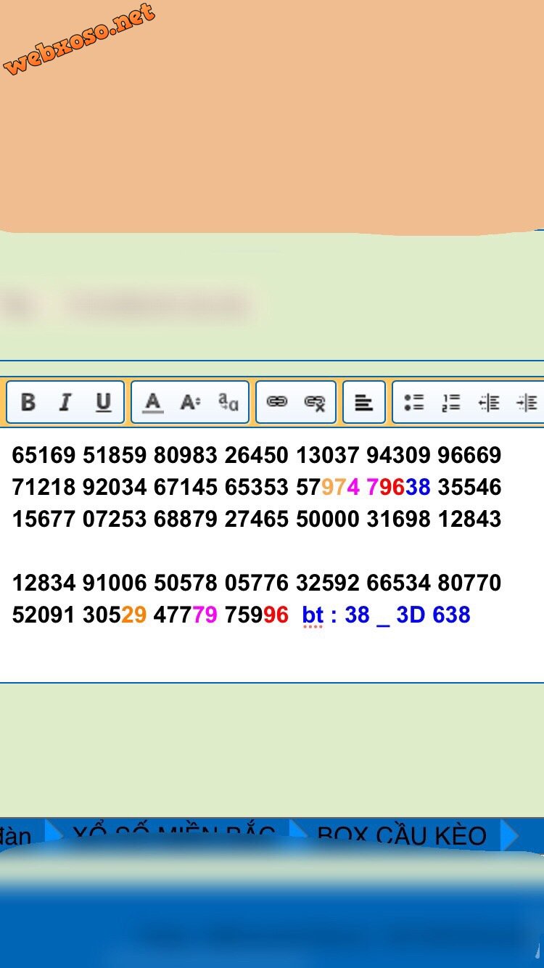
Task: Click number 91006 in fourth line
Action: tap(115, 583)
